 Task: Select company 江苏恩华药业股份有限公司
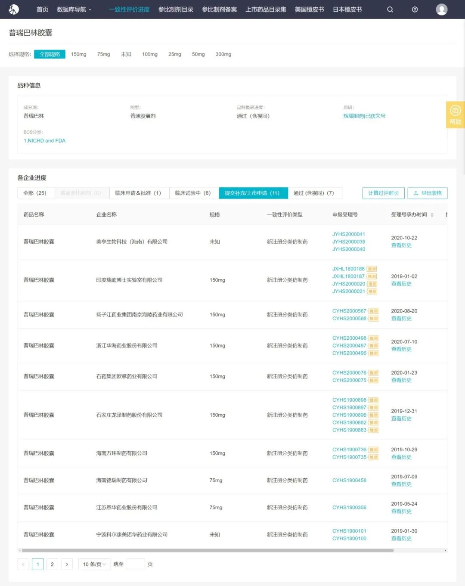pyautogui.click(x=127, y=508)
